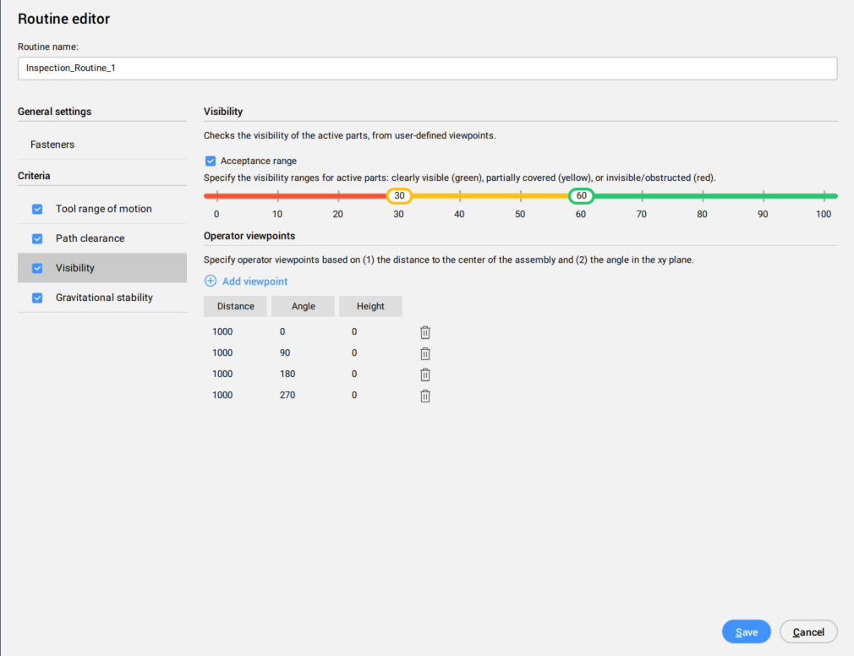The height and width of the screenshot is (656, 854).
Task: Select the Gravitational stability criteria item
Action: click(104, 298)
